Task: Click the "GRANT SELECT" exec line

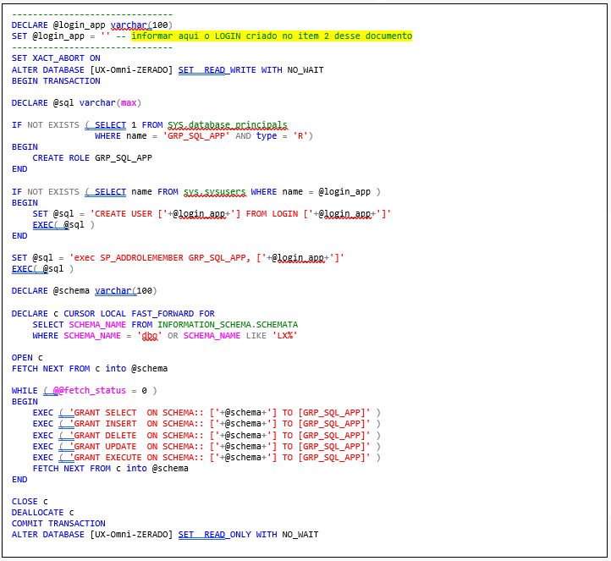Action: tap(206, 413)
